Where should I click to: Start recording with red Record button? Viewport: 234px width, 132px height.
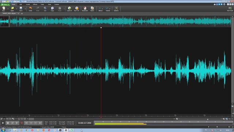(22, 123)
